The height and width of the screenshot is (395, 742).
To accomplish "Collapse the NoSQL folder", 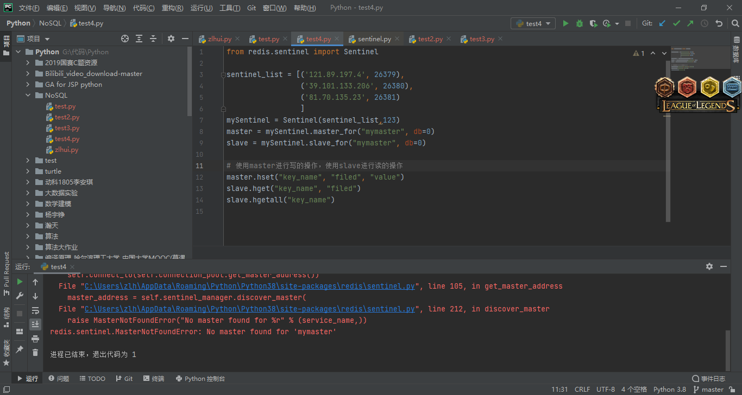I will tap(28, 95).
